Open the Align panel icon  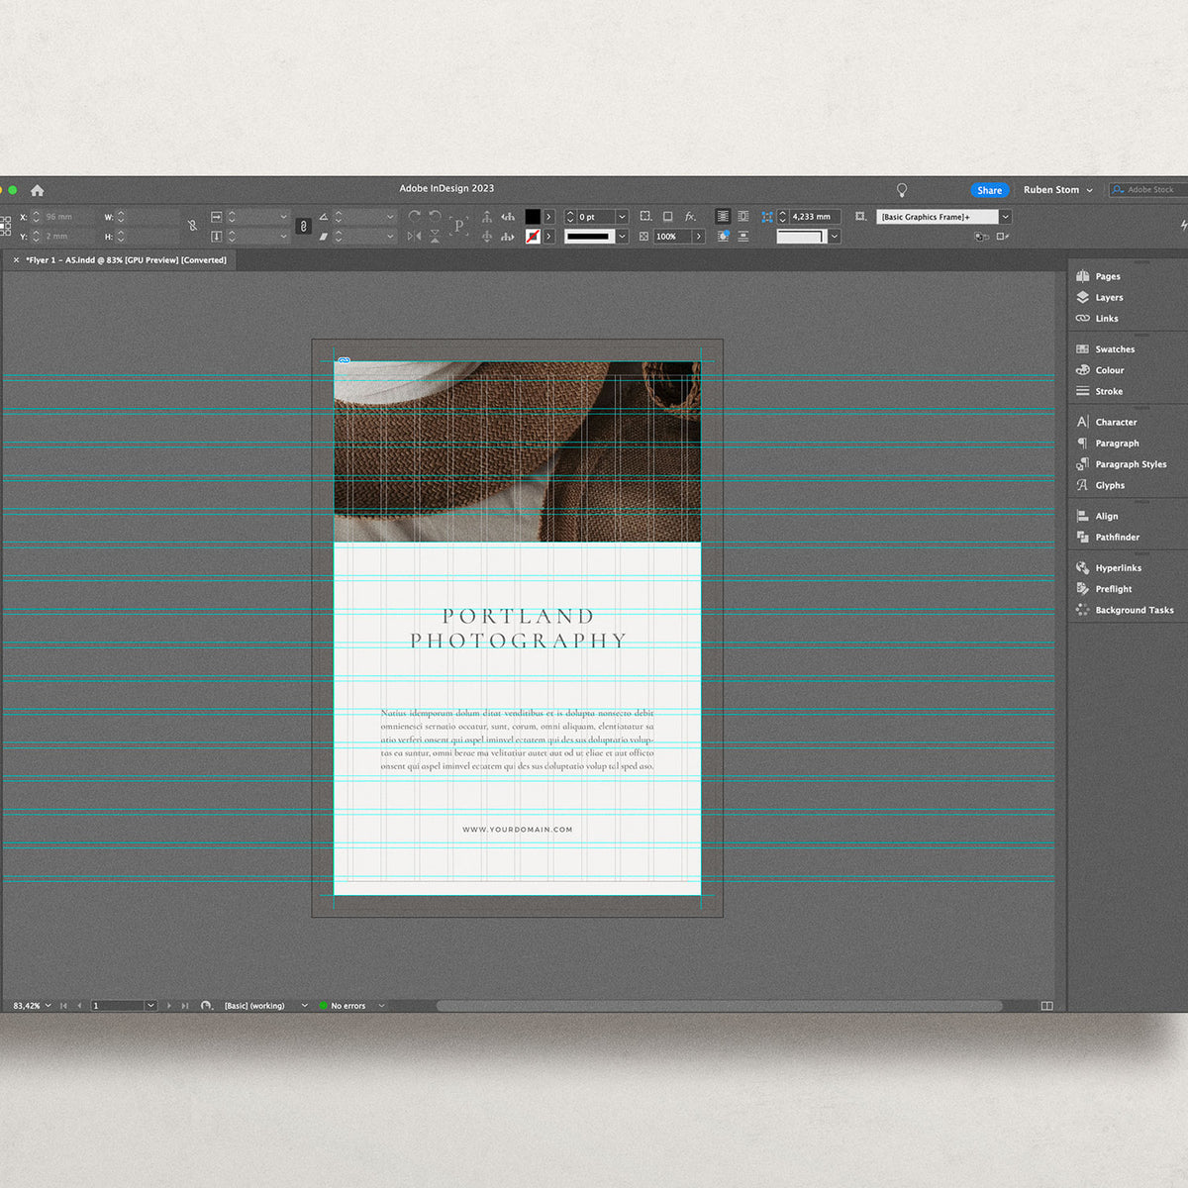1082,516
